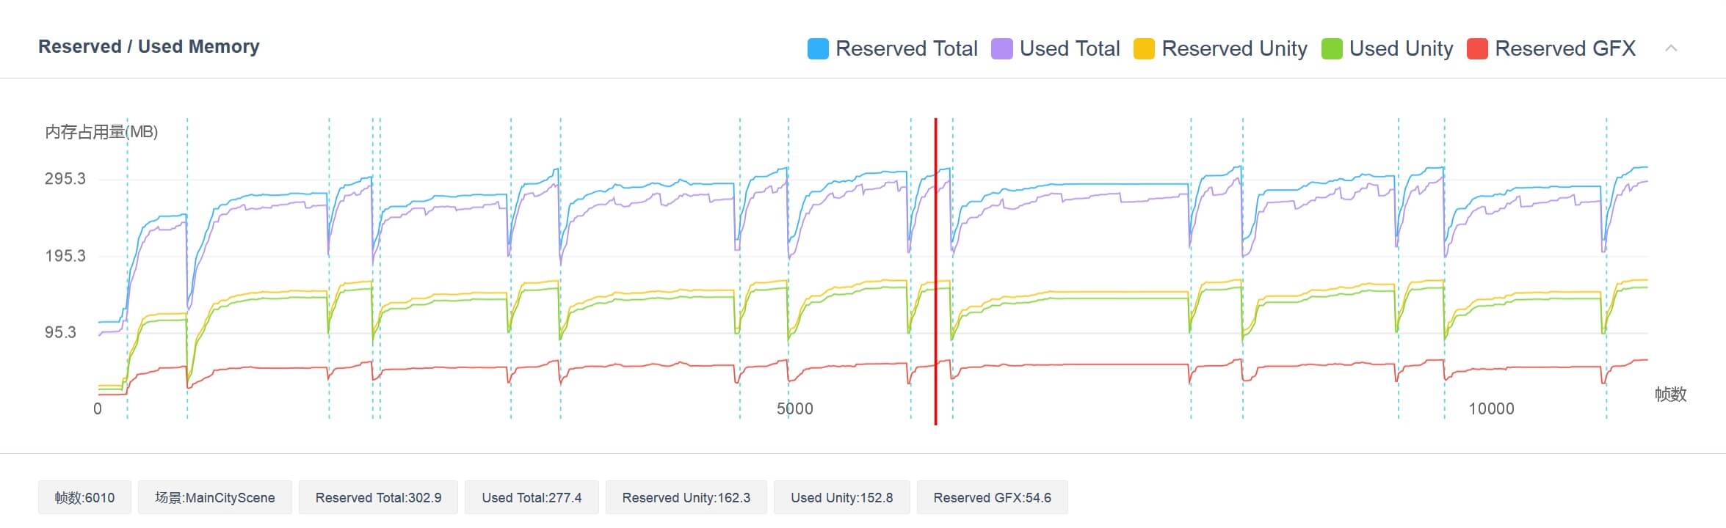
Task: Select the 场景:MainCityScene info chip
Action: point(214,498)
